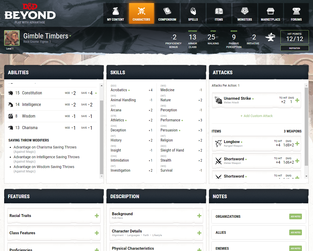Select the Monsters nav label

[245, 20]
